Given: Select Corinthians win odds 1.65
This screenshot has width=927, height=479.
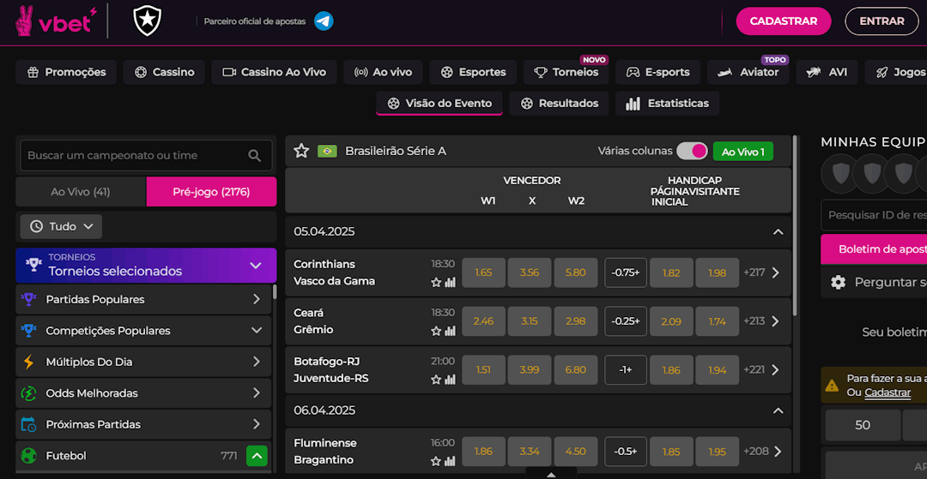Looking at the screenshot, I should click(x=483, y=272).
